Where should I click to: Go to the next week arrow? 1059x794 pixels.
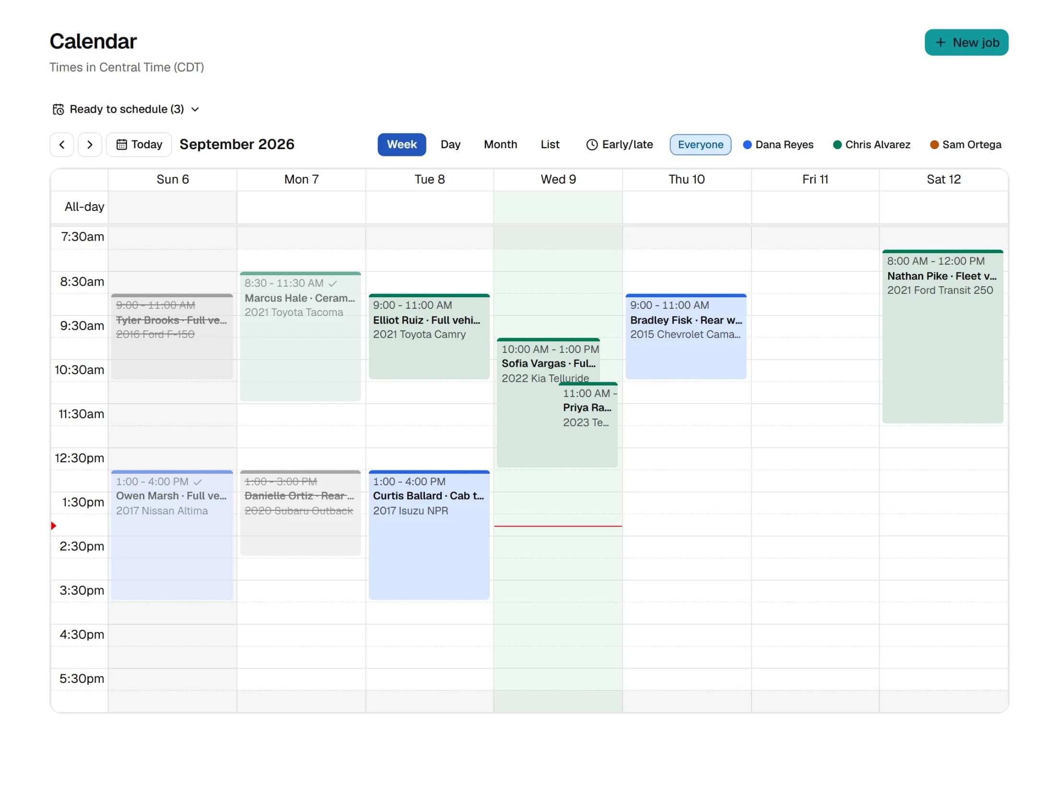(x=90, y=144)
